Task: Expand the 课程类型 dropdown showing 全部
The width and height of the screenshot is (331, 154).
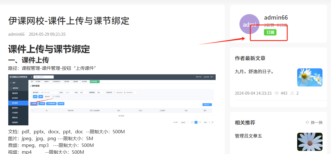Action: click(100, 92)
